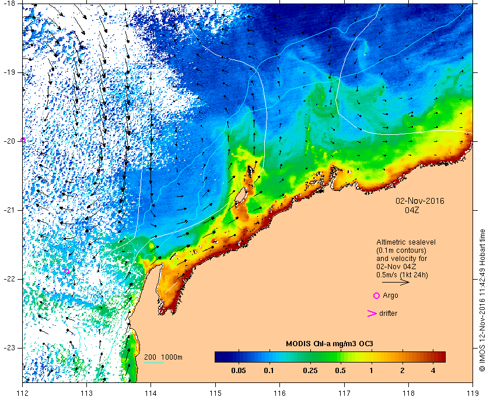
Task: Click the '0.5m/s (1kt 24h)' text
Action: click(x=402, y=275)
